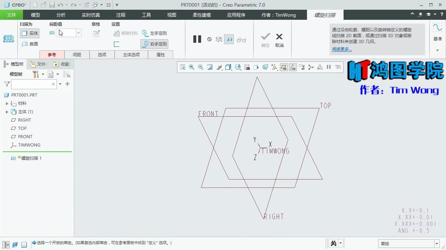Toggle spin center icon in graphics toolbar
This screenshot has width=446, height=250.
click(311, 67)
